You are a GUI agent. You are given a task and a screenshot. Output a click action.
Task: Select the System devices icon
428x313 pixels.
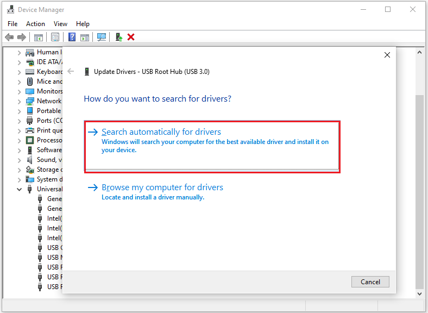tap(30, 179)
